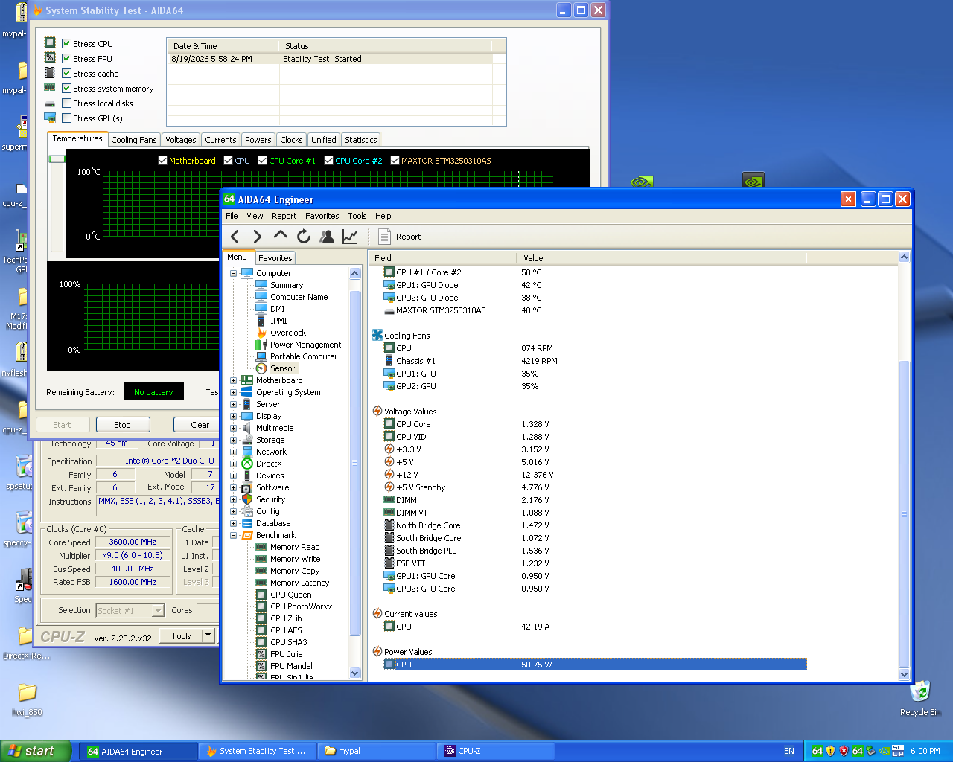Open the user/remote icon in AIDA64 toolbar
This screenshot has width=953, height=762.
(326, 237)
